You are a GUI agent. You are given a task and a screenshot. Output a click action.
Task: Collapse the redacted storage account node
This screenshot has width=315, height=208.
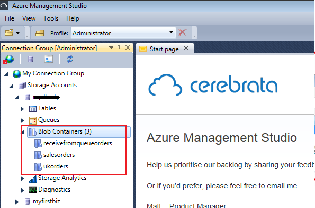coord(17,98)
